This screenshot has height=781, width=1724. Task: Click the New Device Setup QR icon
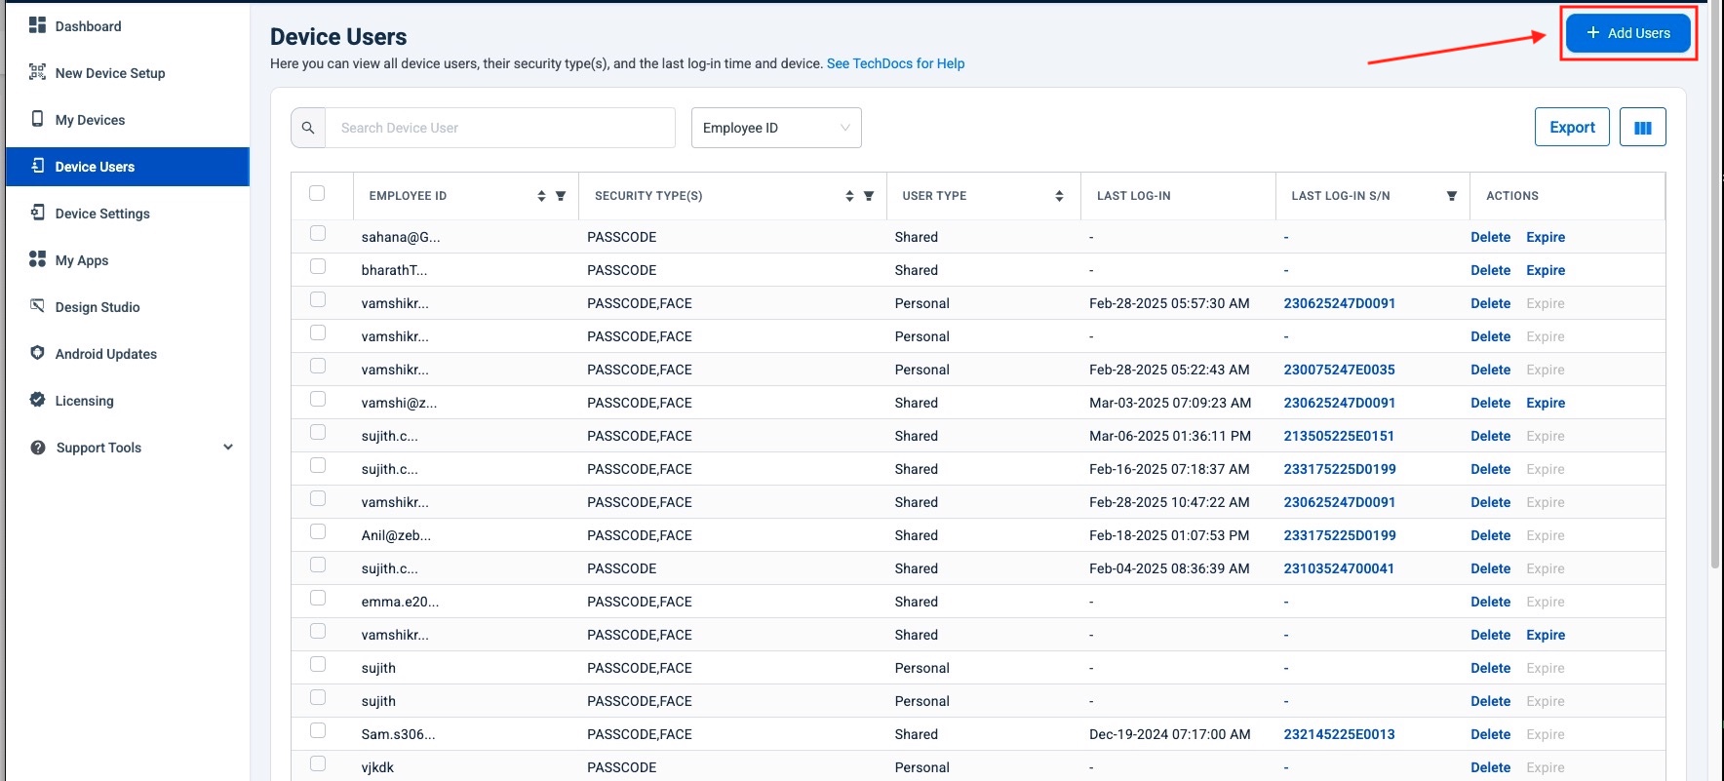[37, 72]
